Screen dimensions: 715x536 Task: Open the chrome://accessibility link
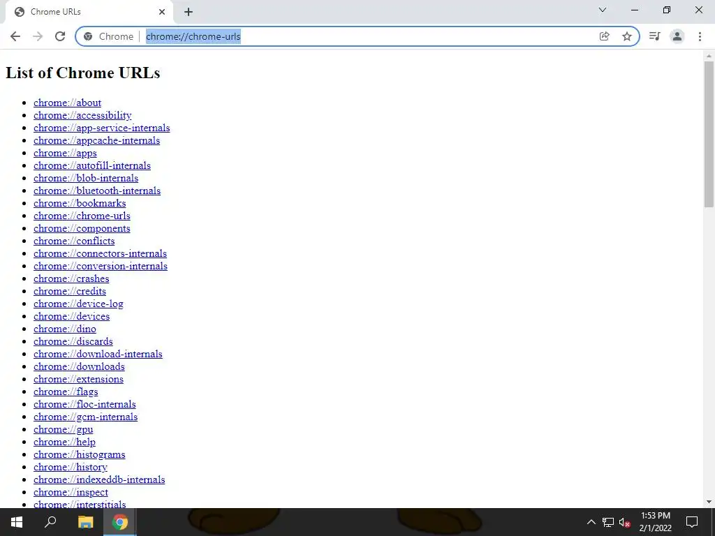pos(82,115)
